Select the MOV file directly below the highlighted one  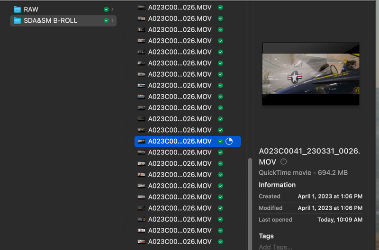tap(180, 152)
